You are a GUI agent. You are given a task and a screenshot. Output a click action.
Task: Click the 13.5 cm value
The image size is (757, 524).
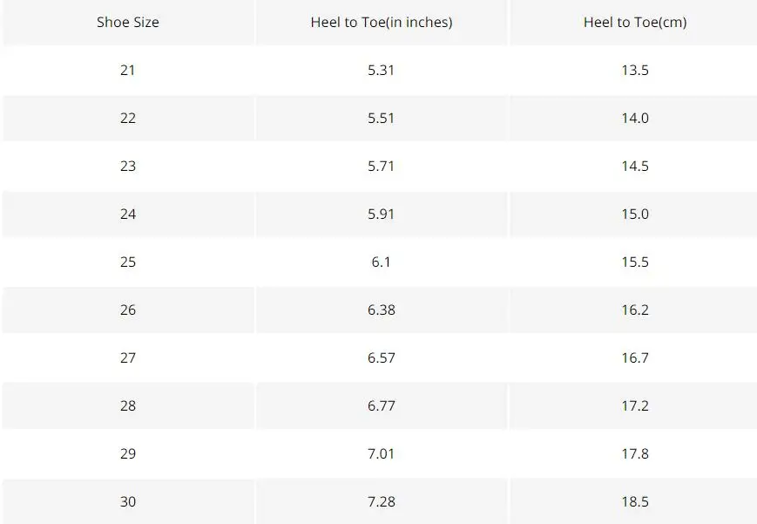point(635,70)
